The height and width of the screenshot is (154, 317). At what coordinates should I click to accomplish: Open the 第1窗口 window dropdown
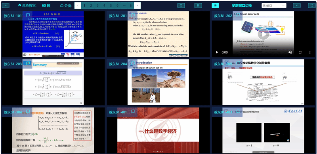coord(274,6)
